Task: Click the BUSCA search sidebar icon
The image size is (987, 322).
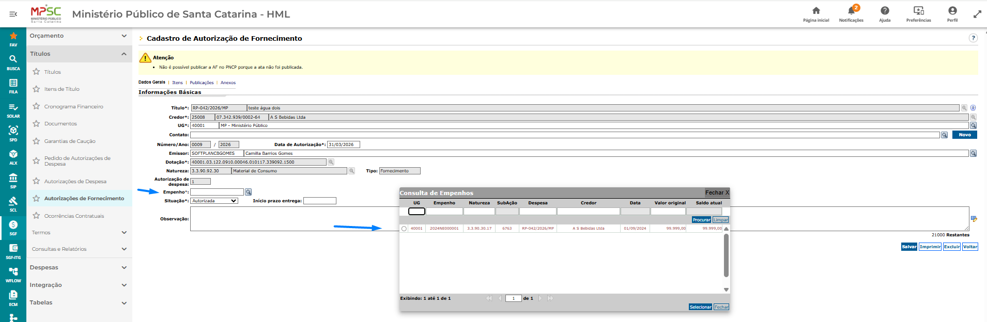Action: coord(13,62)
